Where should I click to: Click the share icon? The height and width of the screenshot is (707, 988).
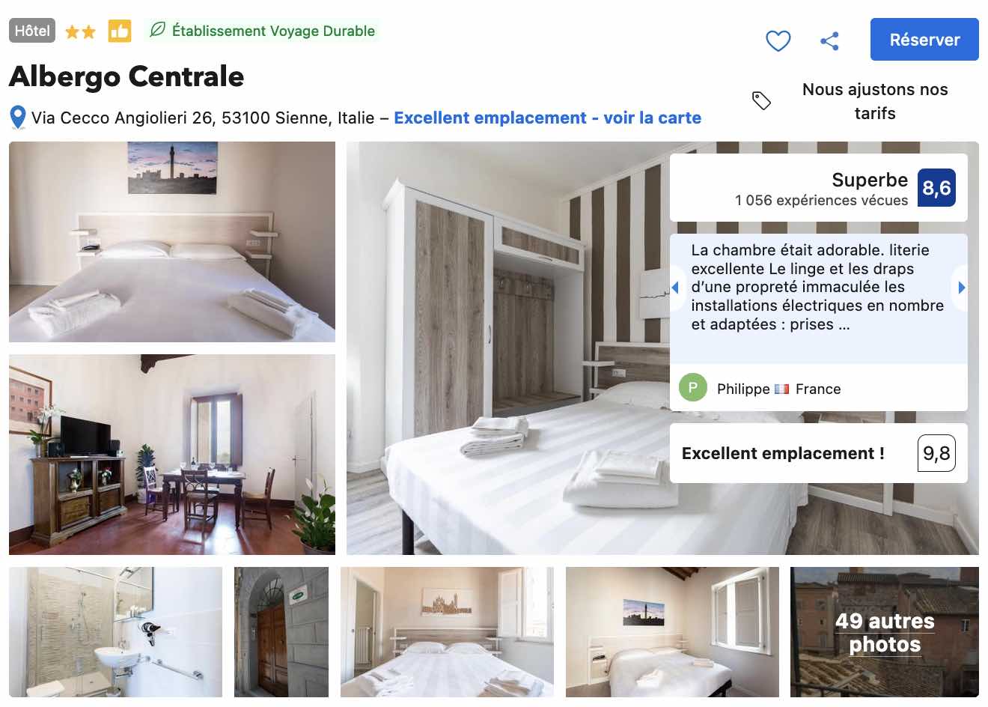(829, 40)
